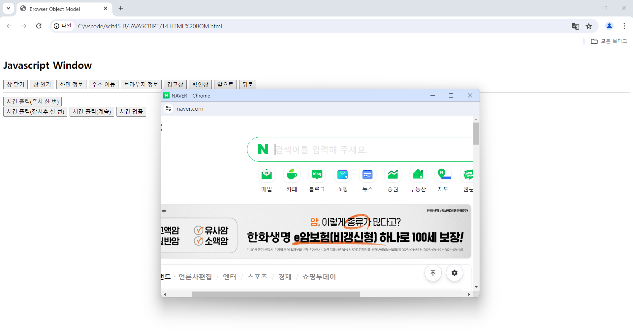
Task: Minimize the NAVER popup window
Action: pyautogui.click(x=432, y=96)
